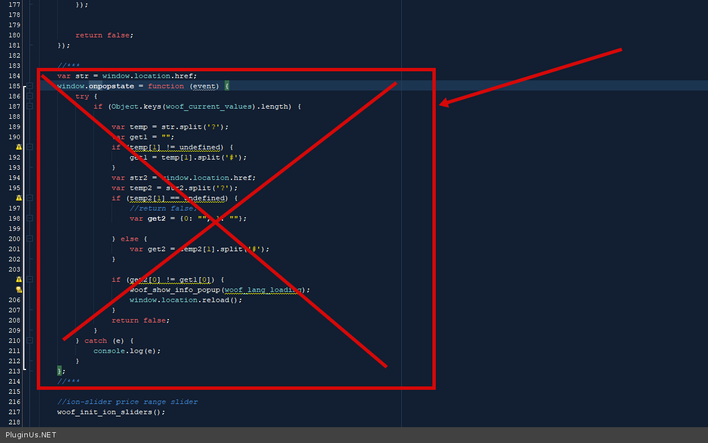Collapse the onpopstate function at line 185

(x=29, y=86)
